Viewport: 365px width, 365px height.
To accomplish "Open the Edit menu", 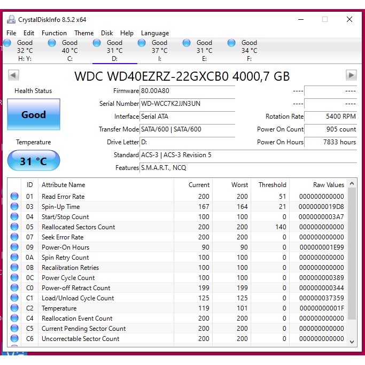I will (29, 33).
